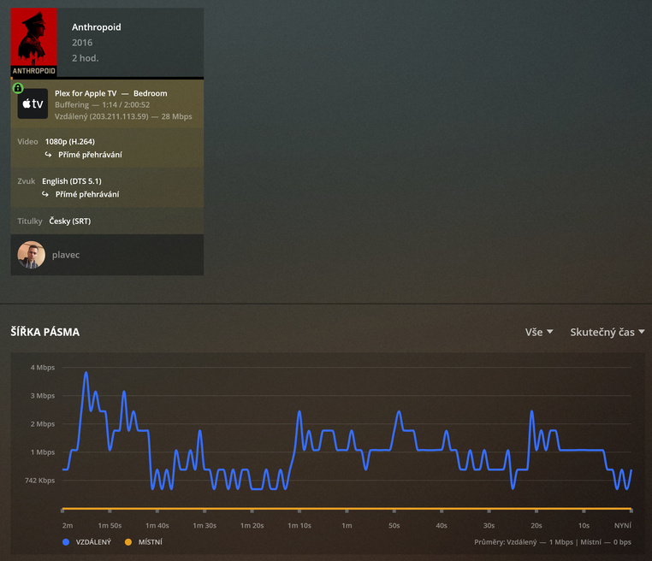Viewport: 652px width, 561px height.
Task: Expand the Vše filter dropdown
Action: [x=539, y=332]
